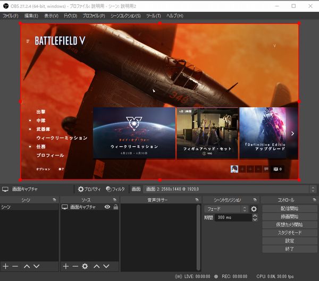This screenshot has height=281, width=319.
Task: Click the REC status dot indicator
Action: (x=216, y=277)
